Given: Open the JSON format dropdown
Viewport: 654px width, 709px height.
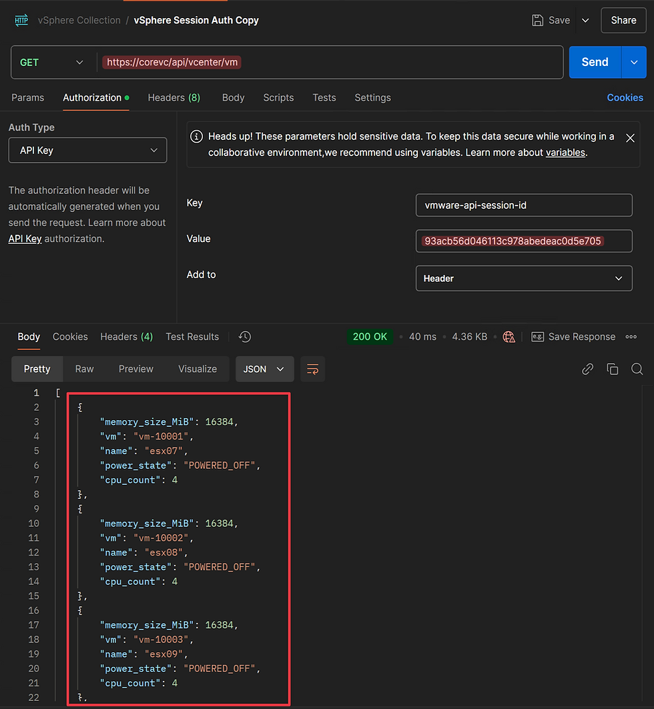Looking at the screenshot, I should click(x=264, y=369).
